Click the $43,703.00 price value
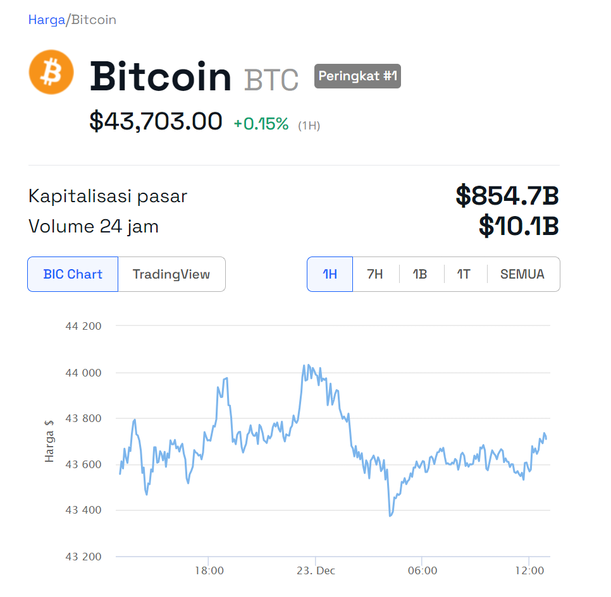The width and height of the screenshot is (611, 597). [156, 121]
